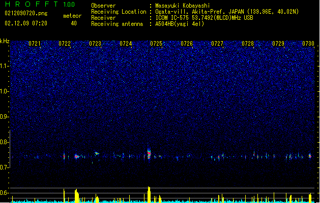Click the echo near 0730 in the spectrogram
This screenshot has width=320, height=203.
pos(310,156)
